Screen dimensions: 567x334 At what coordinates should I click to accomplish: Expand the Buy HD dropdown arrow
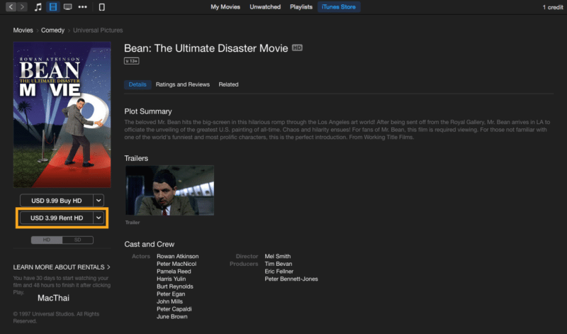pyautogui.click(x=99, y=201)
